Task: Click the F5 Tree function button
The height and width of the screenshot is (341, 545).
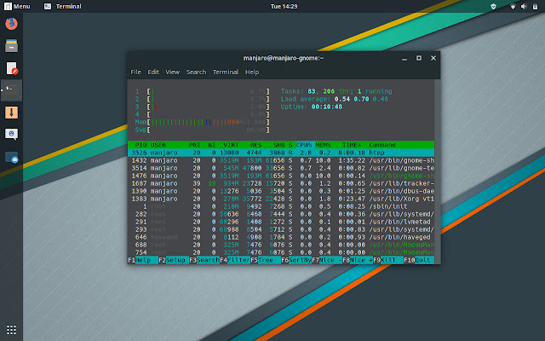Action: [x=266, y=260]
